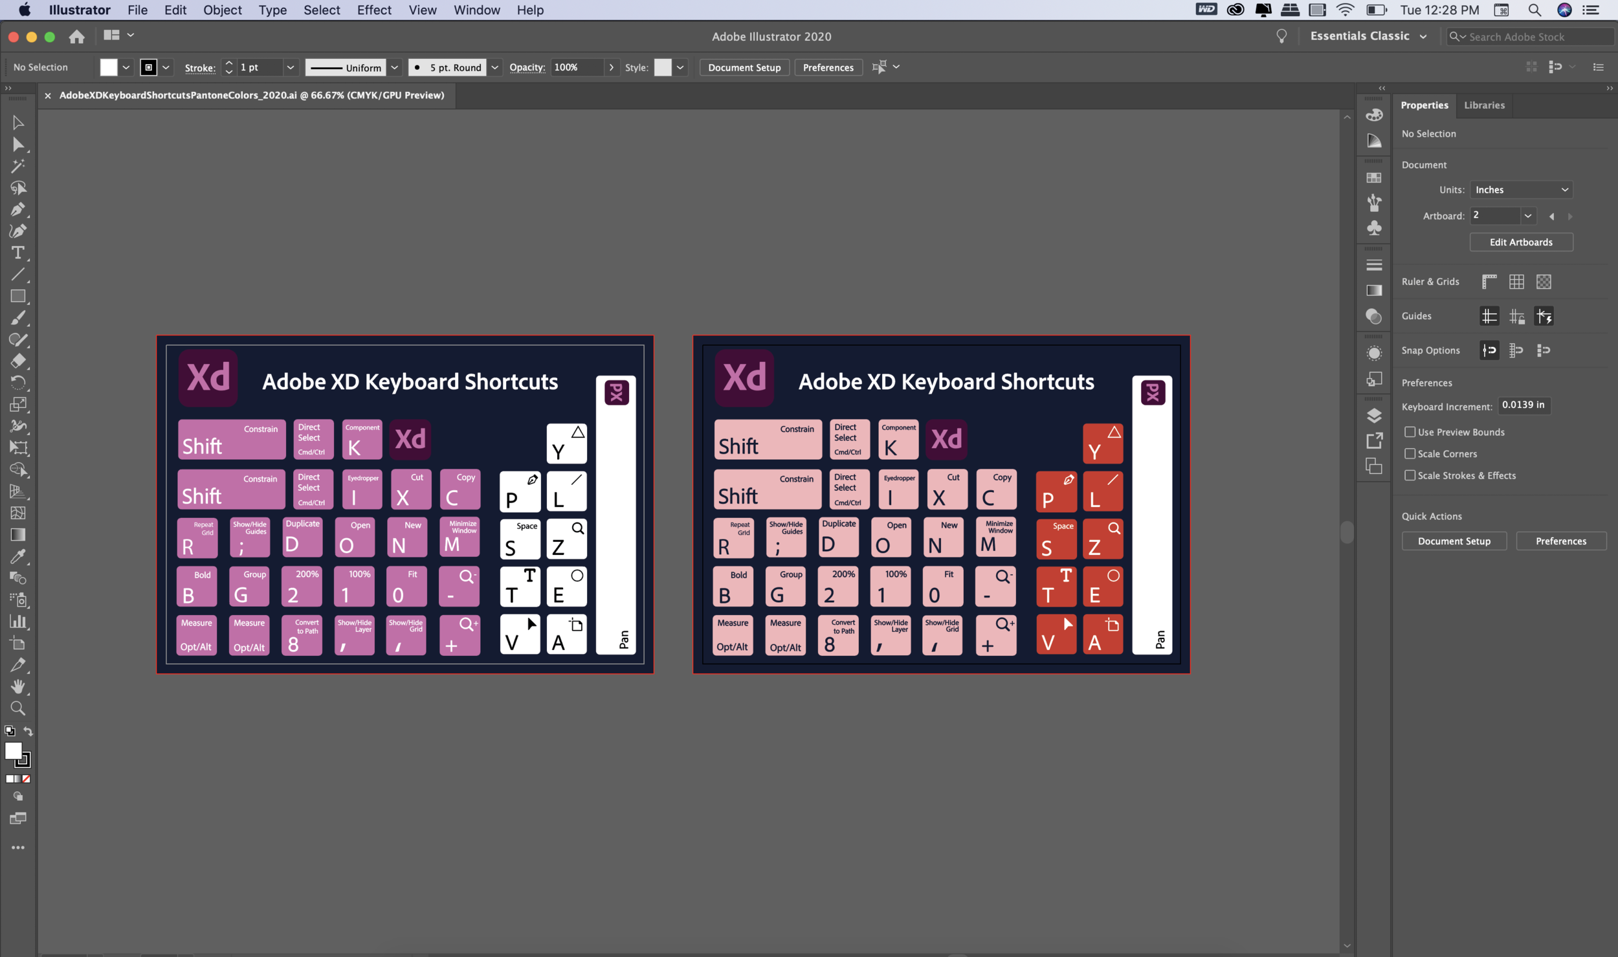This screenshot has height=957, width=1618.
Task: Toggle Smart Guides icon
Action: pyautogui.click(x=1544, y=316)
